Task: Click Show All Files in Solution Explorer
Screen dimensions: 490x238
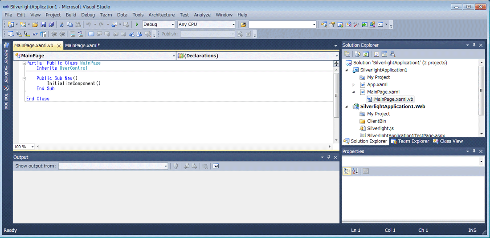Action: pos(359,54)
